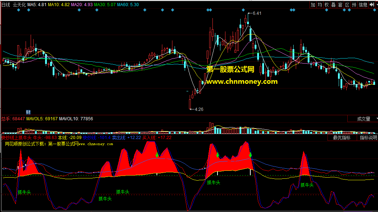Click the 总手: 68447 volume readout
Viewport: 378px width, 212px height.
(13, 119)
